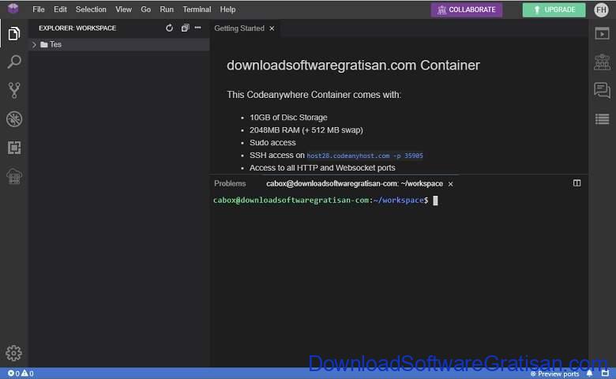Screen dimensions: 616x379
Task: Click 'This Codeanywhere Container comes with' text
Action: point(314,95)
